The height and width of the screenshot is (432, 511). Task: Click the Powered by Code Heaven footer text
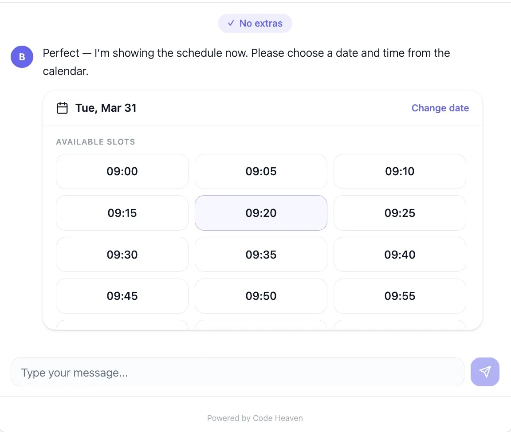click(x=255, y=418)
